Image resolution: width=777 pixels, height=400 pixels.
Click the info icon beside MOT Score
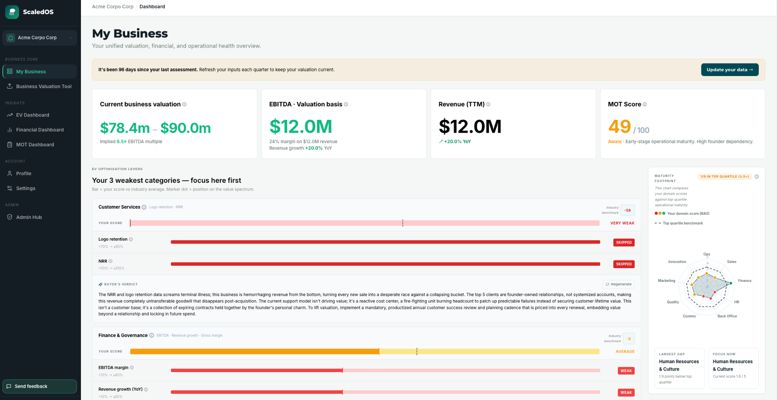[645, 104]
